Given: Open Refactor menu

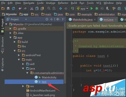Looking at the screenshot, I should pyautogui.click(x=63, y=3).
